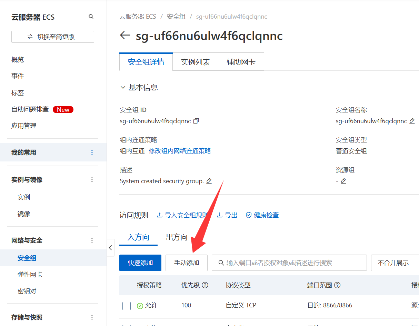The image size is (419, 326).
Task: Collapse the left sidebar with the arrow handle
Action: click(x=111, y=248)
